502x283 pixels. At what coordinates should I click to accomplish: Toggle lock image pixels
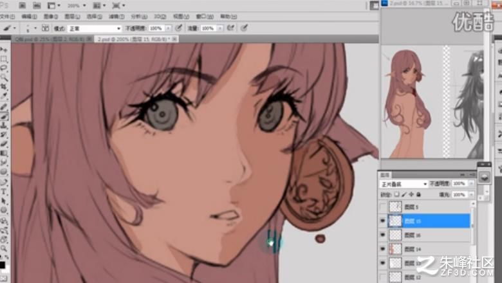[x=404, y=194]
